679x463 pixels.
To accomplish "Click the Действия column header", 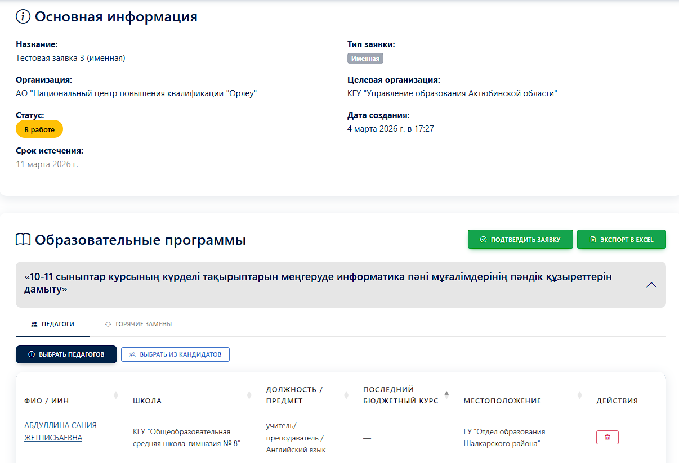I will 617,401.
